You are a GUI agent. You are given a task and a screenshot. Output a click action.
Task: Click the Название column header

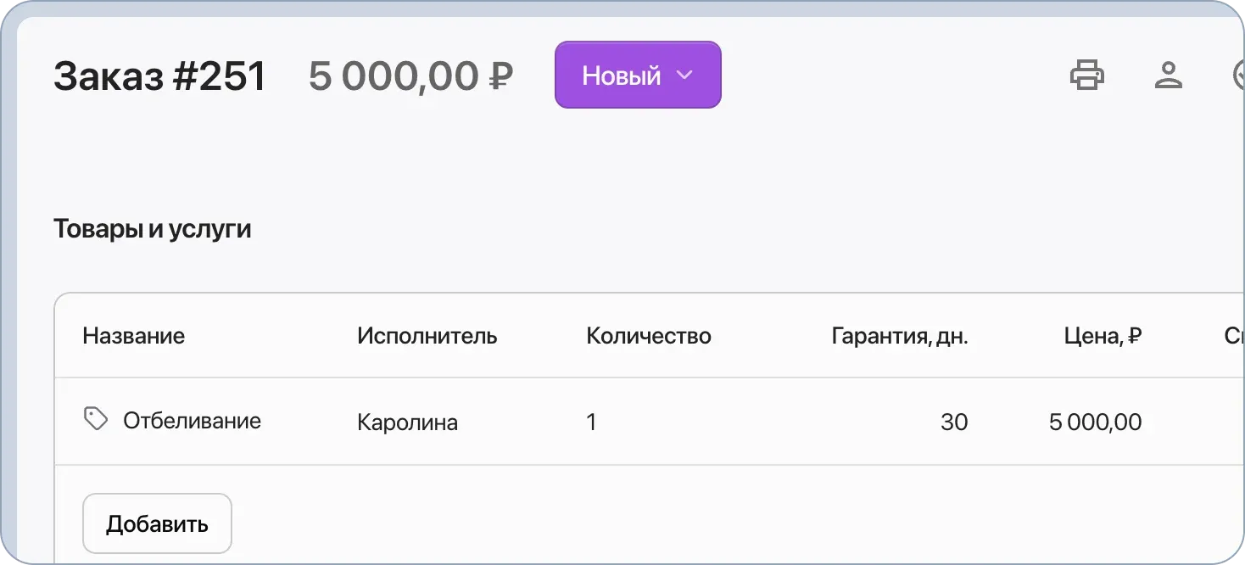133,335
